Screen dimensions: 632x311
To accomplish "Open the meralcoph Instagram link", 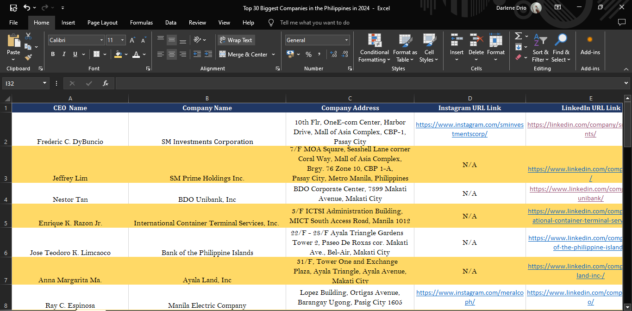I will tap(469, 297).
